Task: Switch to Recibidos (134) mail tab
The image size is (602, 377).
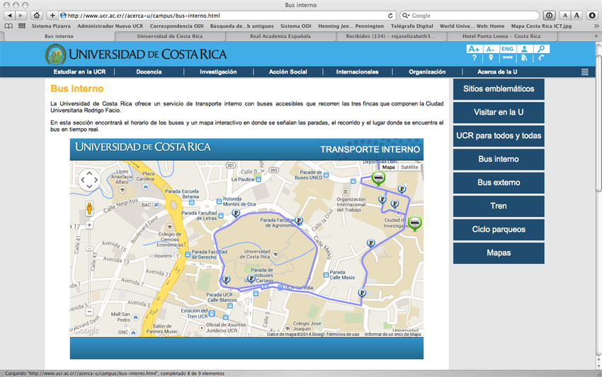Action: [x=390, y=36]
